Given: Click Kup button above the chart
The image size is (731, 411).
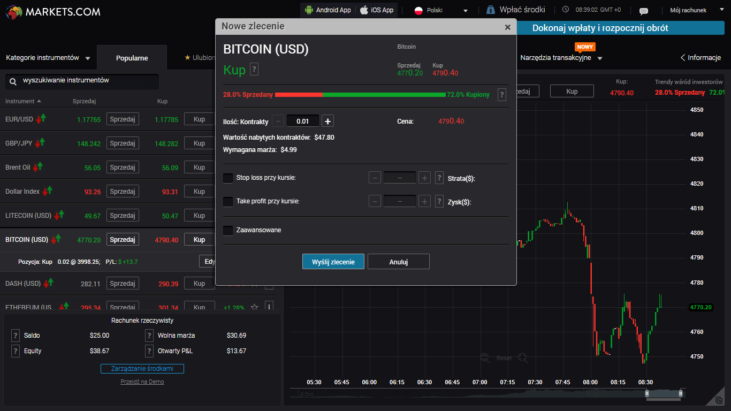Looking at the screenshot, I should pyautogui.click(x=572, y=92).
